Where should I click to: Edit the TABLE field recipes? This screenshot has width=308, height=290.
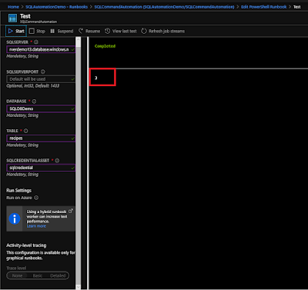tap(41, 138)
